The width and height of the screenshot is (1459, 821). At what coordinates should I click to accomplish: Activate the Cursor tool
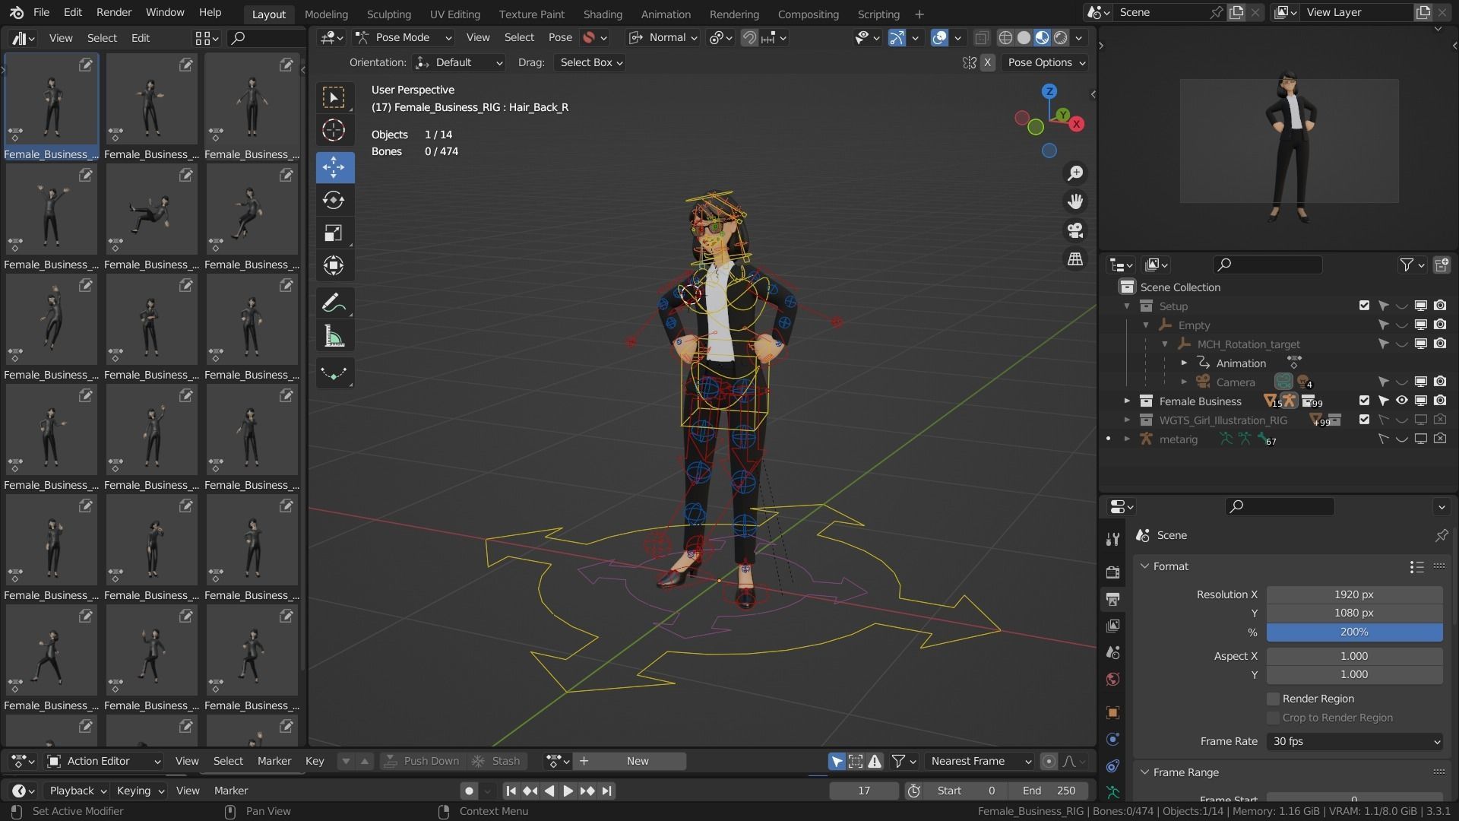334,131
